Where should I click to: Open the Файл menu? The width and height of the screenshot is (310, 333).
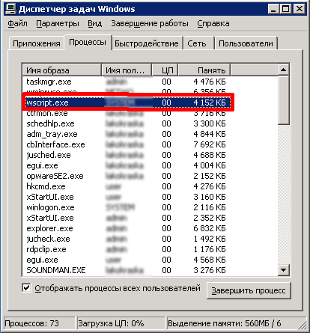17,23
